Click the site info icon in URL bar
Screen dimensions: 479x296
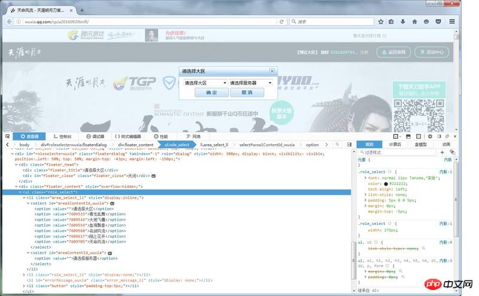(19, 22)
